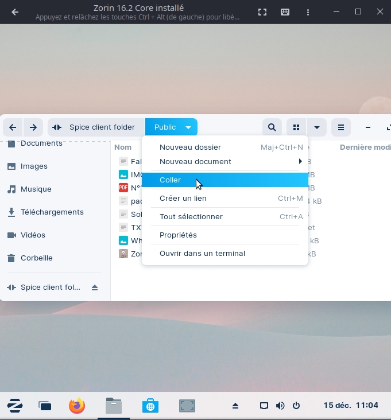Open the Corbeille trash in sidebar
The height and width of the screenshot is (420, 391).
point(36,258)
